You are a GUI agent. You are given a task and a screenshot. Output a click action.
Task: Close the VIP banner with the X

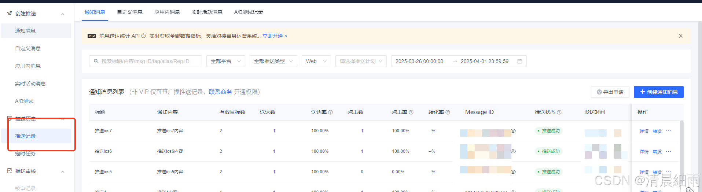click(x=681, y=36)
